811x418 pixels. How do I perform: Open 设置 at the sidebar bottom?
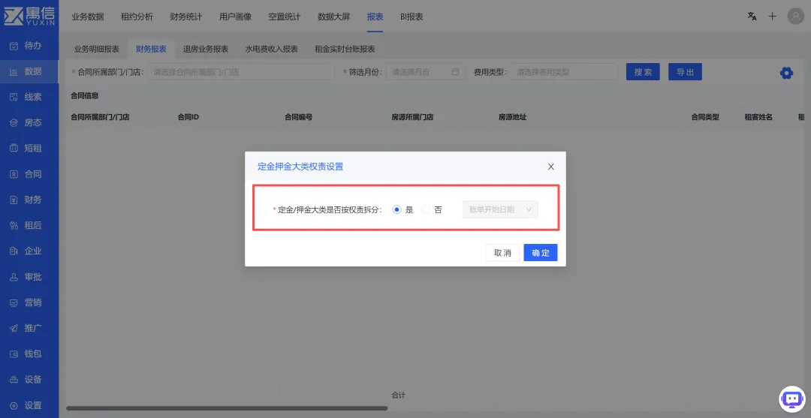pyautogui.click(x=29, y=405)
